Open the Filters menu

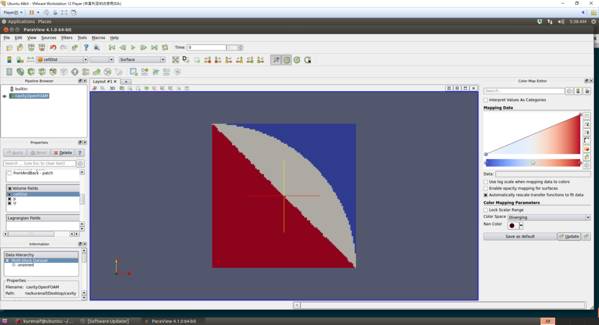coord(67,38)
